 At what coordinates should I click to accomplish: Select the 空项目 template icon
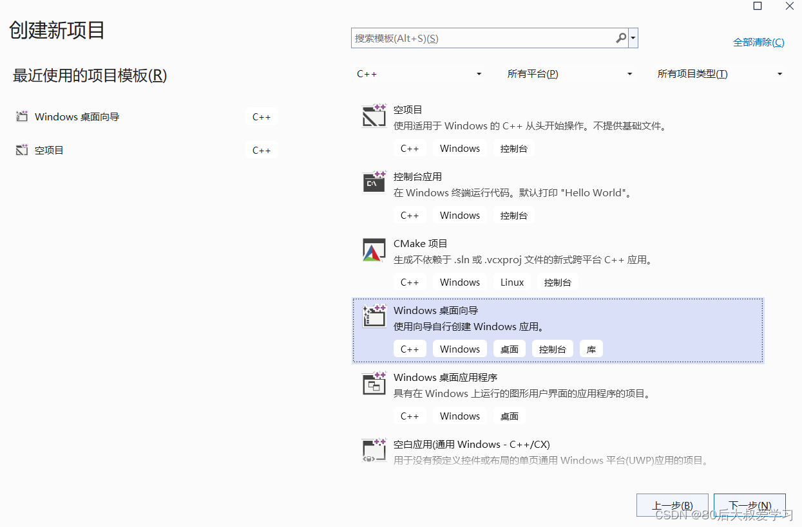tap(374, 116)
